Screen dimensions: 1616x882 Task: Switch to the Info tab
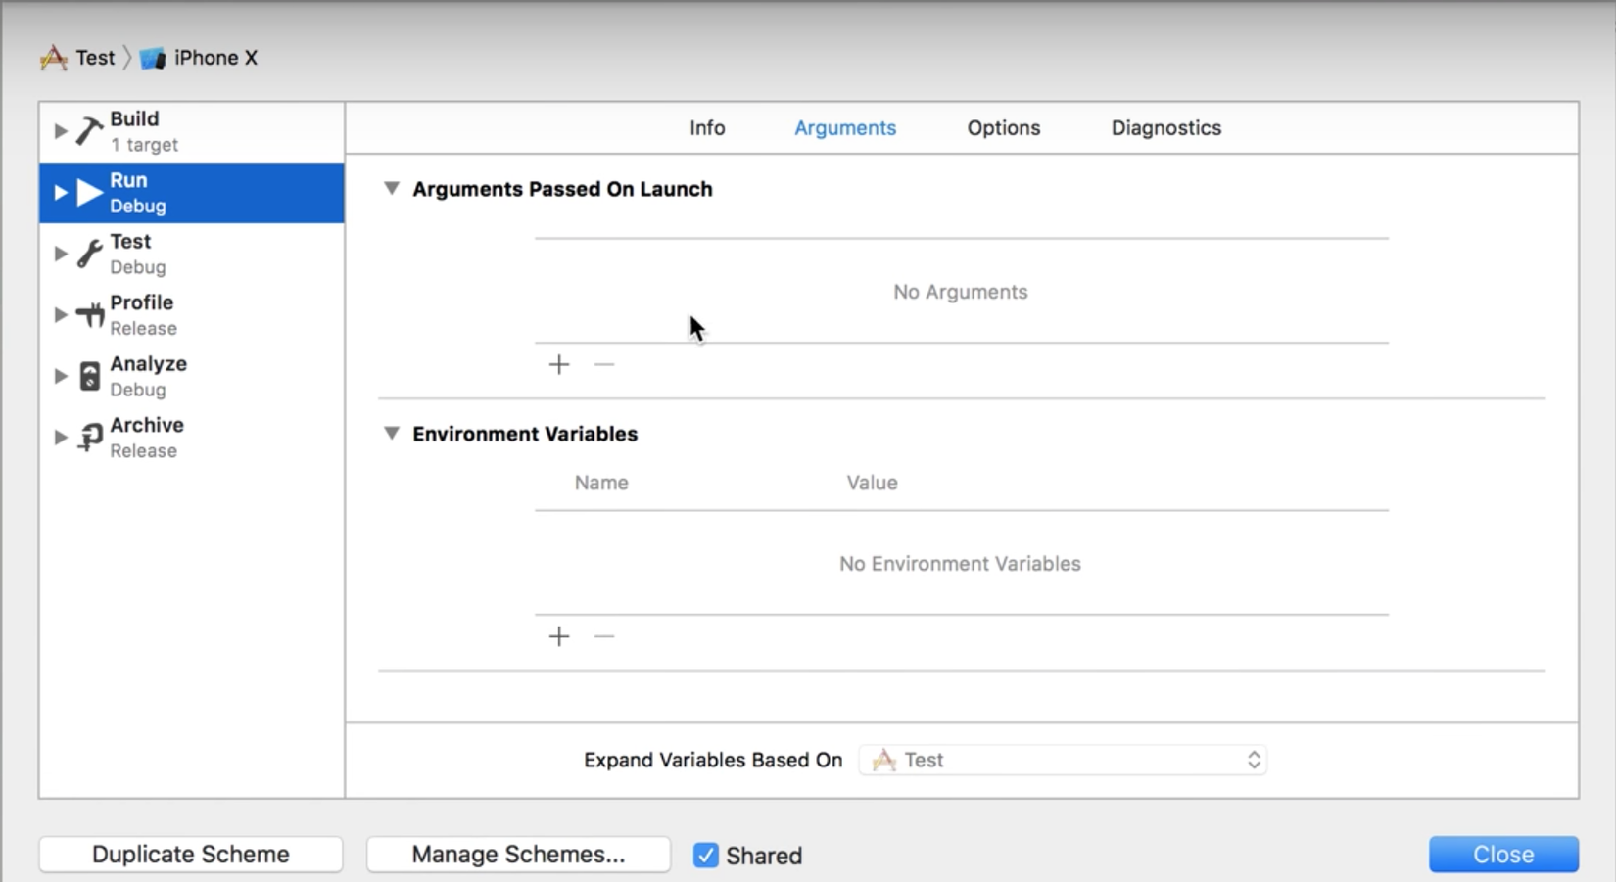click(707, 128)
